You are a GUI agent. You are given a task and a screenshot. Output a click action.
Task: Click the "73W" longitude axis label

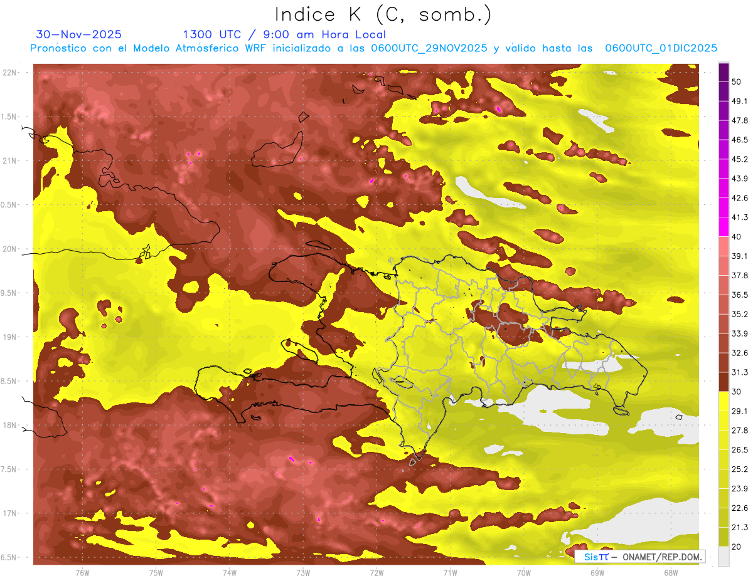coord(303,573)
